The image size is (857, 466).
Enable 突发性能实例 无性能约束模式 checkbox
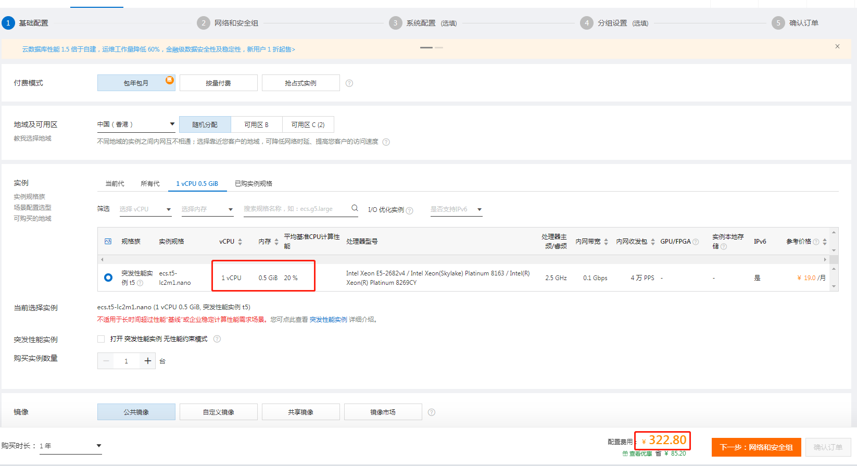click(101, 339)
